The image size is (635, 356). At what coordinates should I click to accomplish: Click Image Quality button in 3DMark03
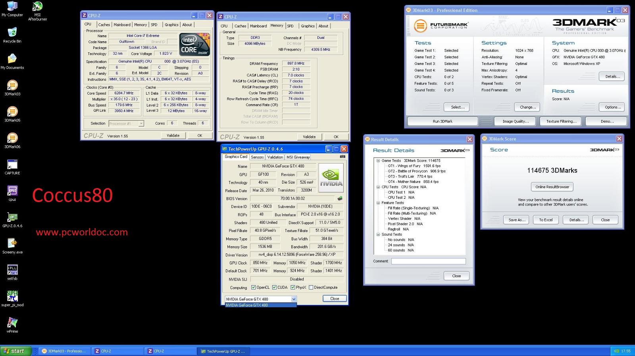516,121
